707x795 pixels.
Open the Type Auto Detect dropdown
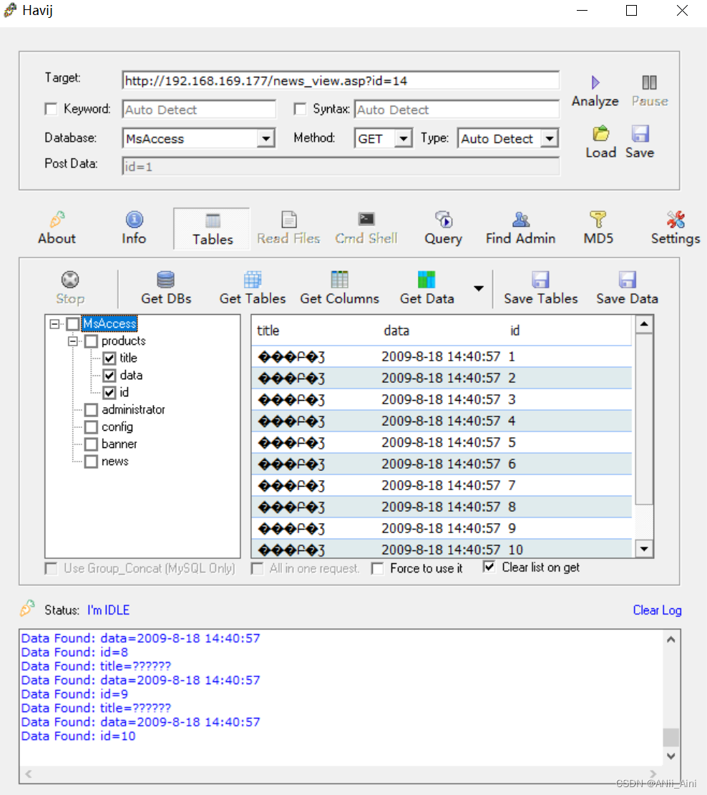550,138
